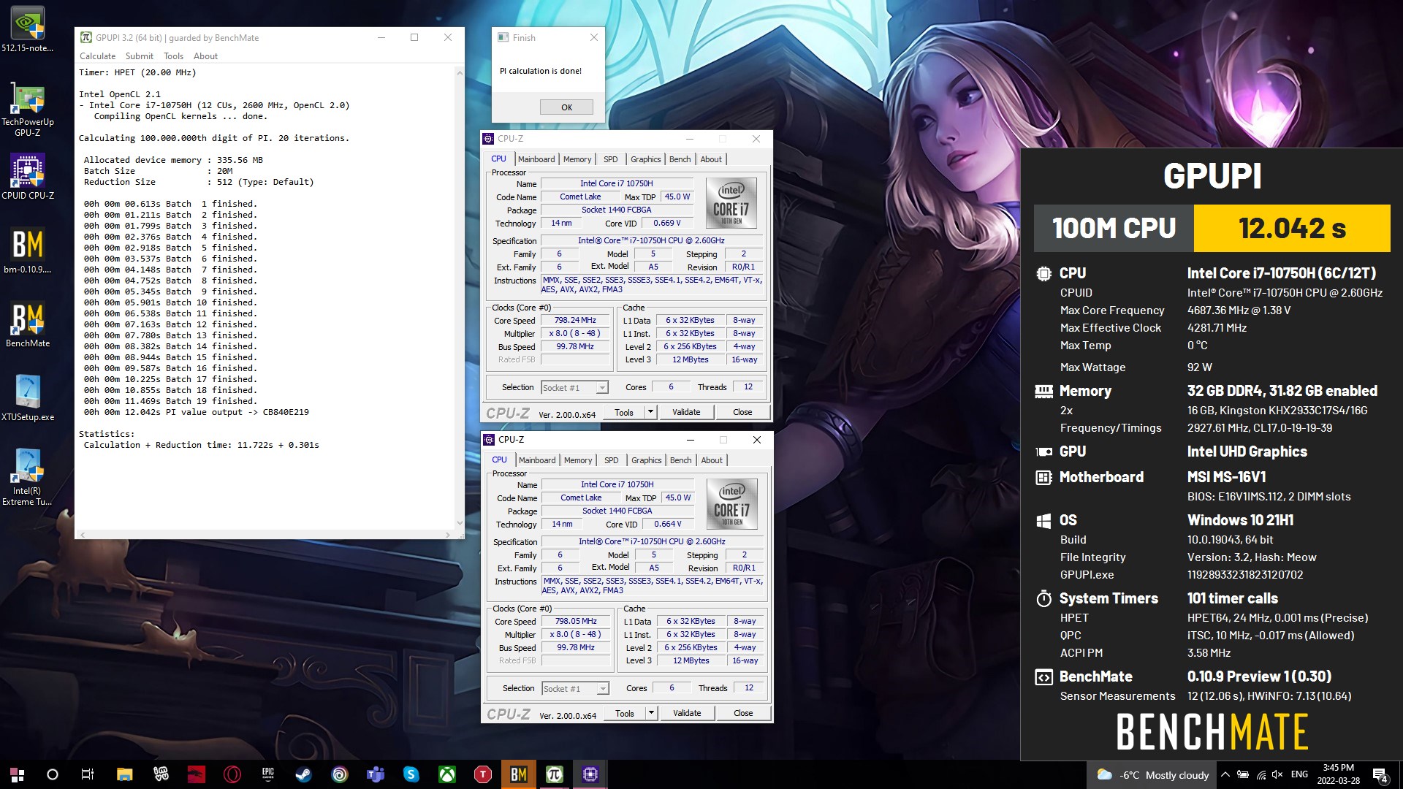Open Task View on the taskbar

coord(87,774)
